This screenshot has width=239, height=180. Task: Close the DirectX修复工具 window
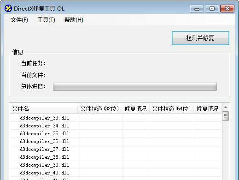227,9
